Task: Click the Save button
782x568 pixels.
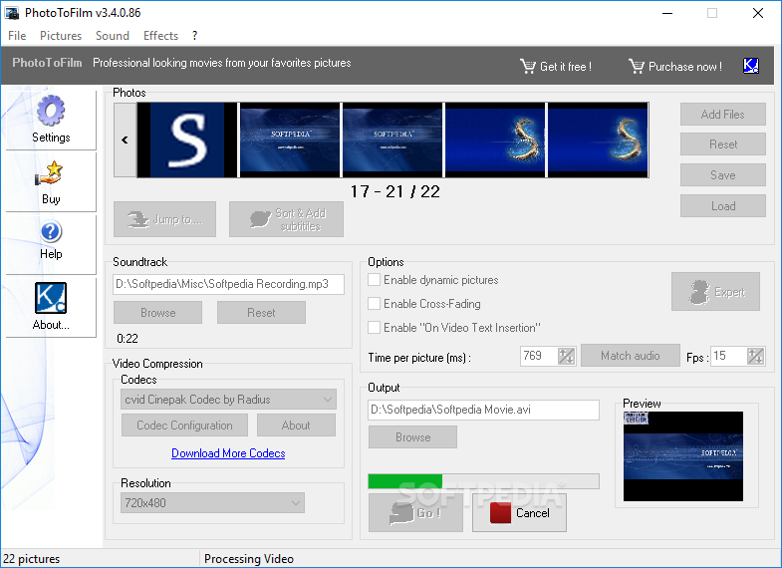Action: [x=722, y=175]
